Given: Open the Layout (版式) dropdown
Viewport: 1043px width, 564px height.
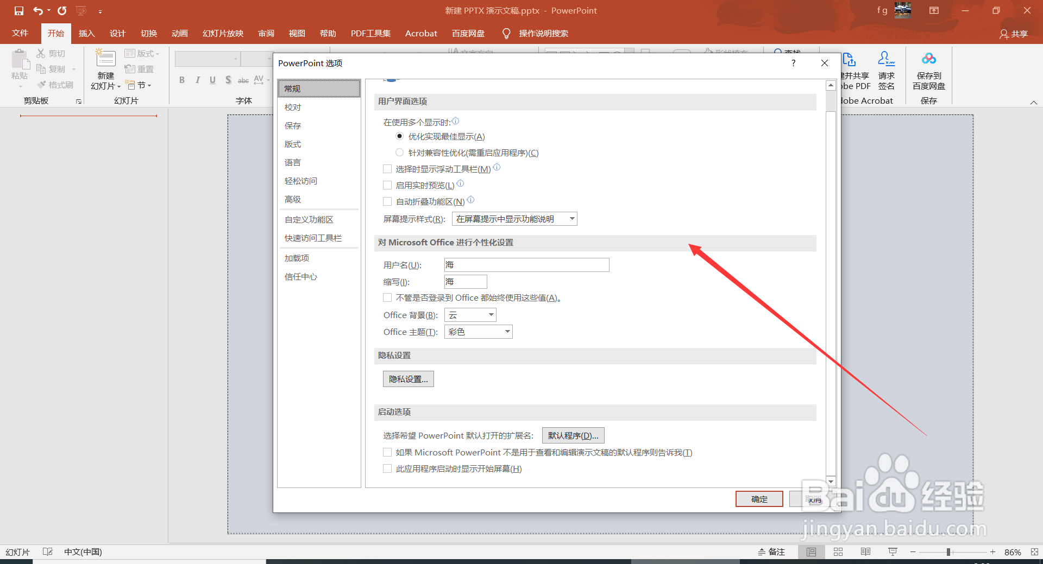Looking at the screenshot, I should 142,53.
